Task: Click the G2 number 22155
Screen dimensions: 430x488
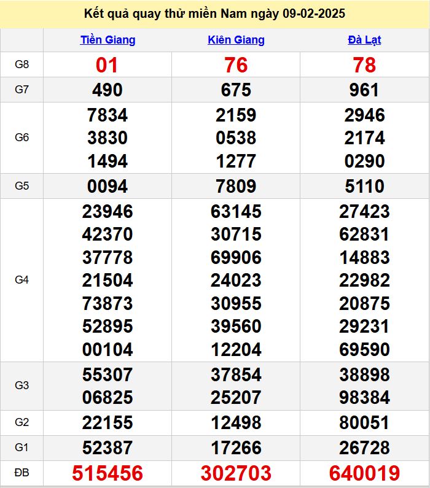Action: click(x=107, y=423)
